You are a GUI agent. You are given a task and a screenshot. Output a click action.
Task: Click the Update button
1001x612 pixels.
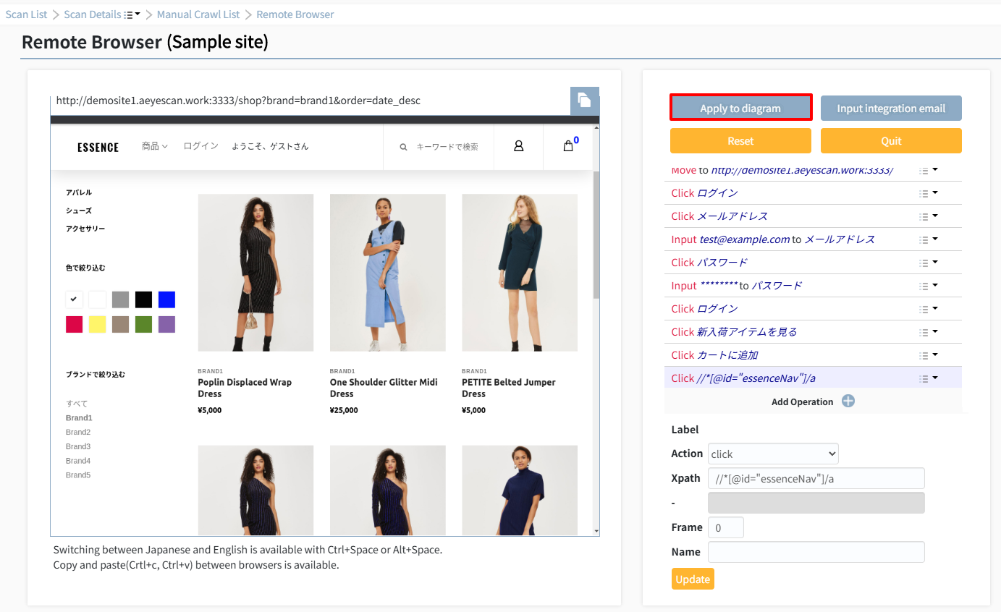coord(693,579)
